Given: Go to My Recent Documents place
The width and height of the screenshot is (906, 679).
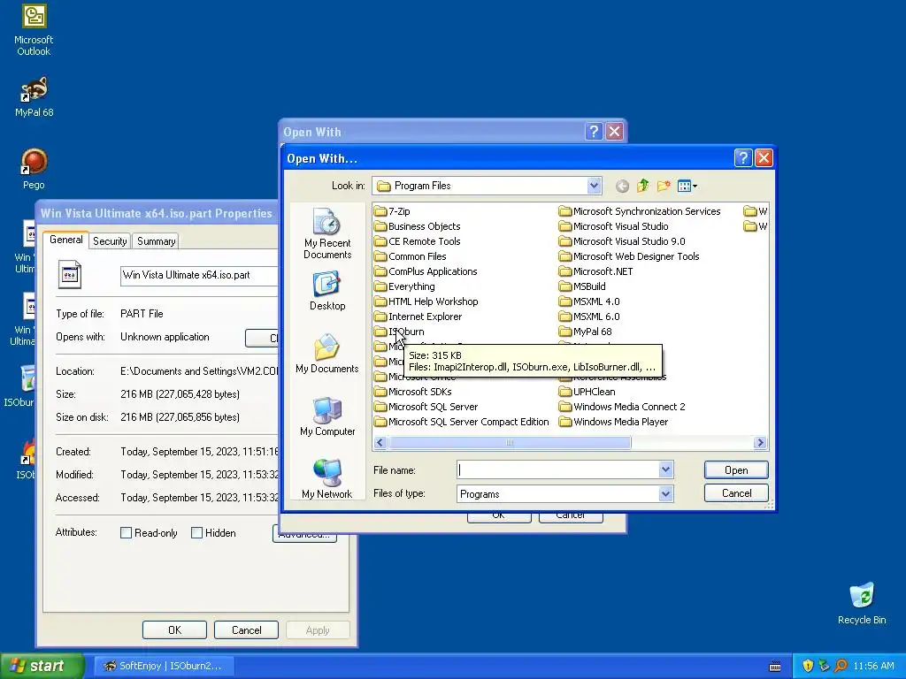Looking at the screenshot, I should [327, 233].
